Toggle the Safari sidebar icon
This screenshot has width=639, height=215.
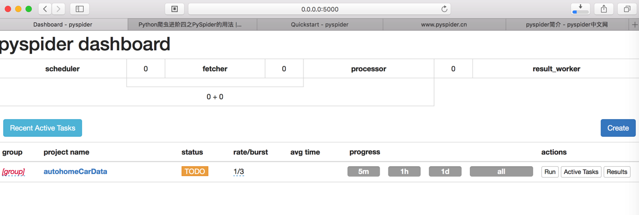coord(79,9)
